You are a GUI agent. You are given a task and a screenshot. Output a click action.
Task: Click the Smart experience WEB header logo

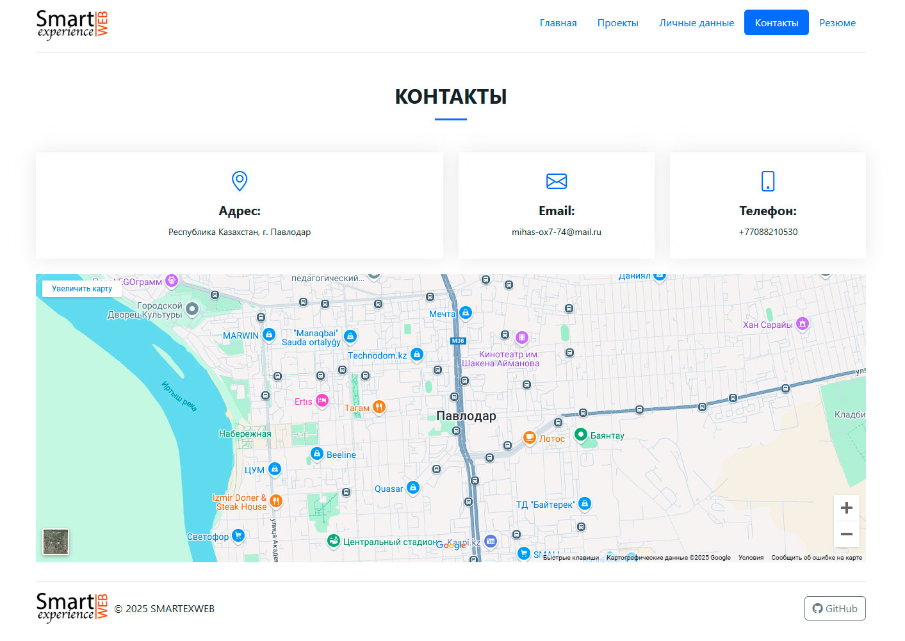tap(72, 25)
